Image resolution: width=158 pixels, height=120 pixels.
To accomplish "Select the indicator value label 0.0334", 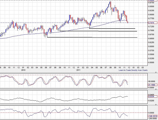I will pos(152,97).
